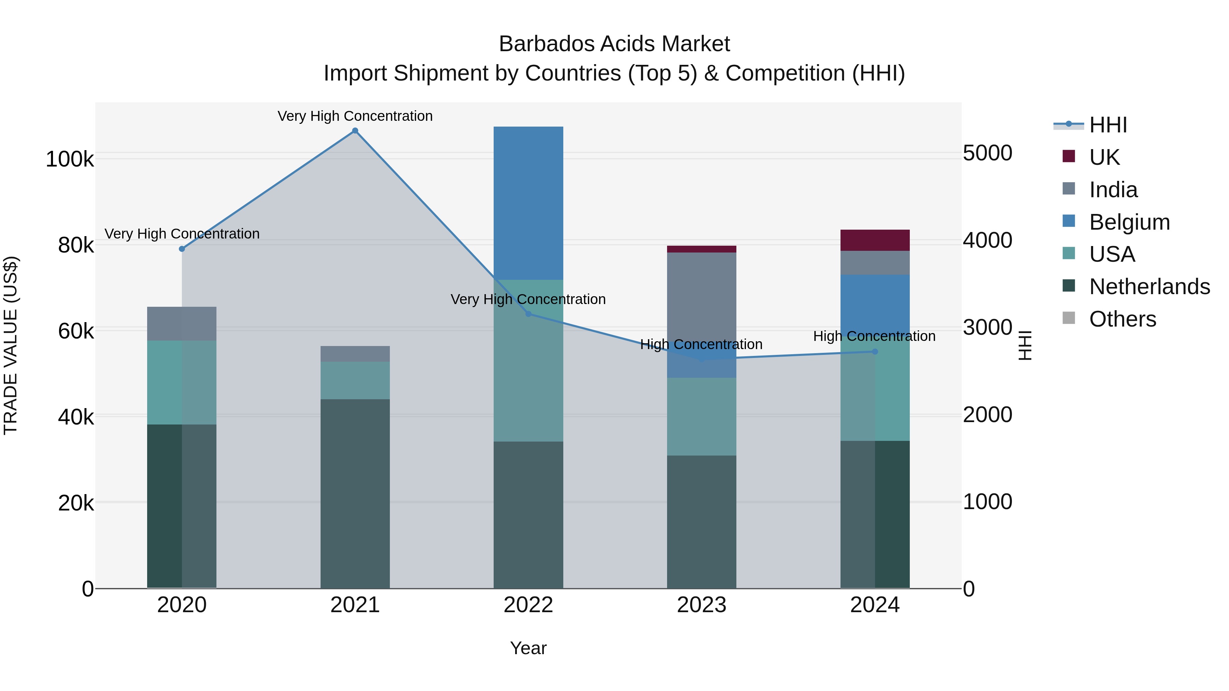Click the 100k trade value axis tick

pos(70,159)
